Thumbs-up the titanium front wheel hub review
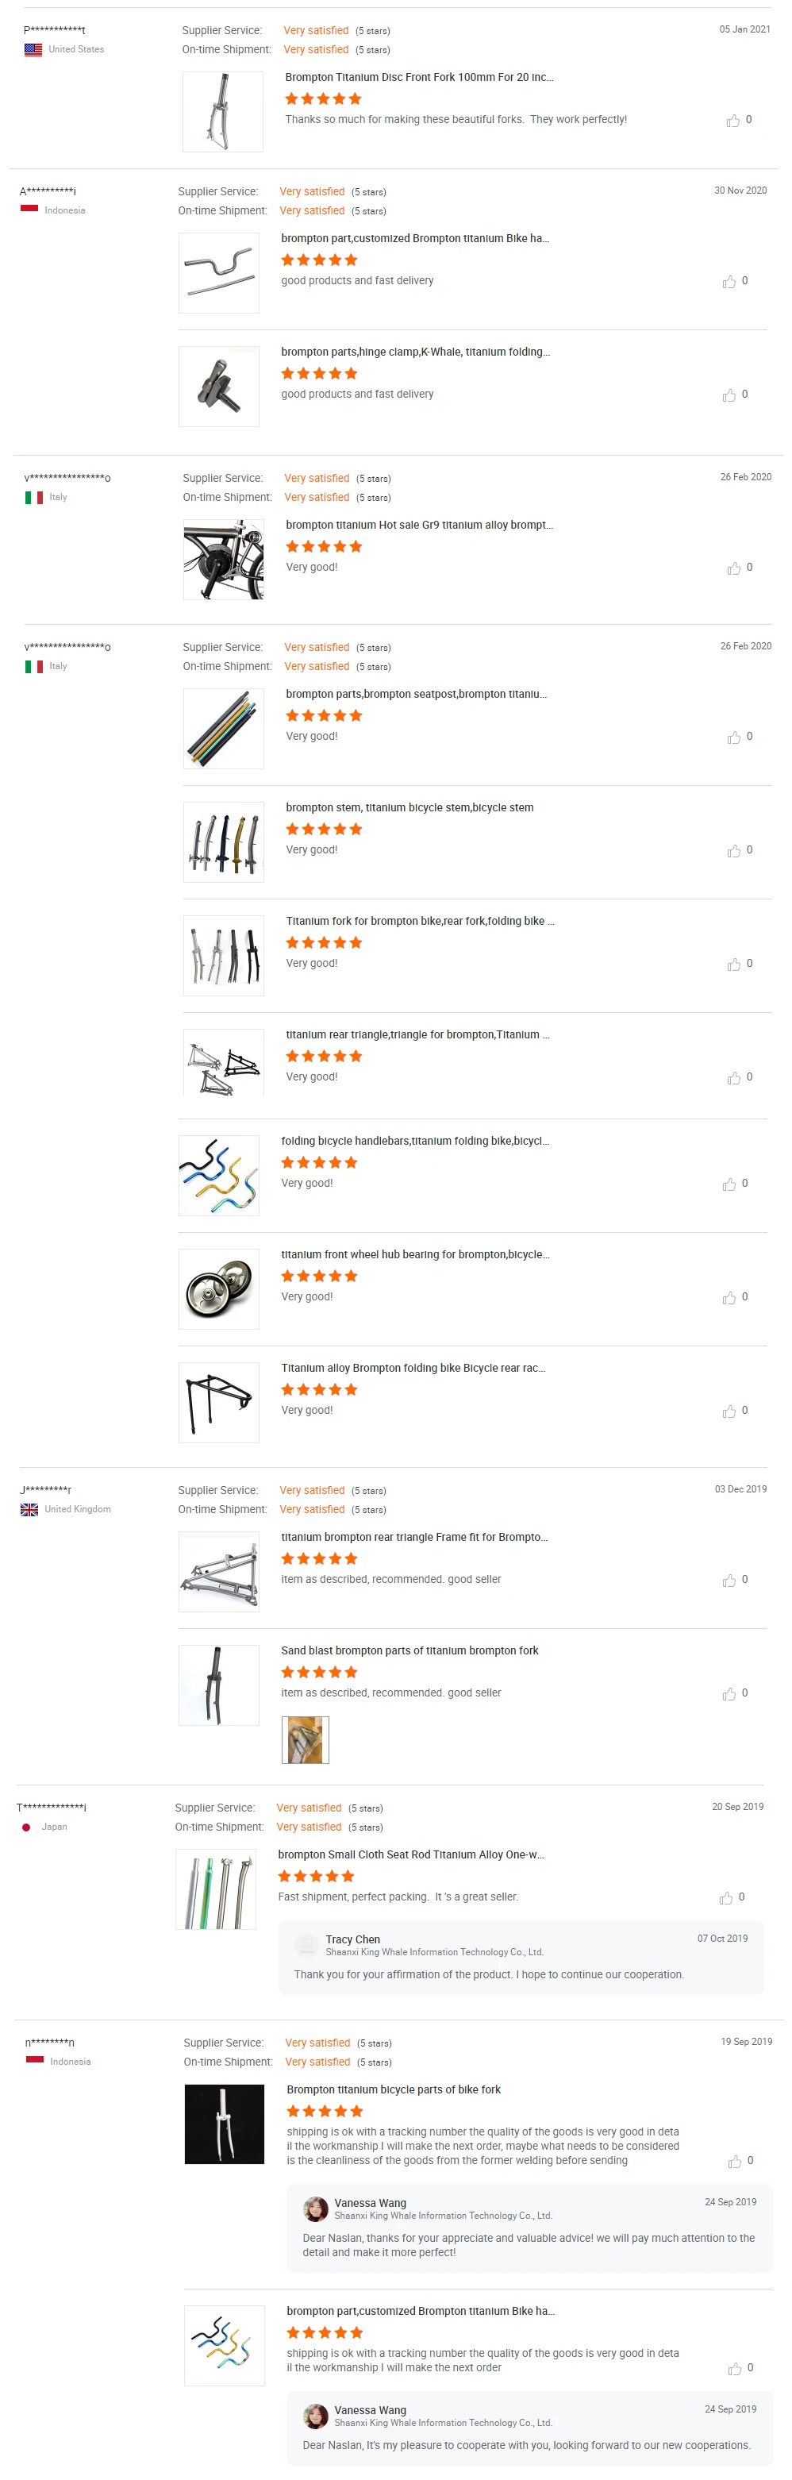This screenshot has width=792, height=2480. [x=729, y=1298]
